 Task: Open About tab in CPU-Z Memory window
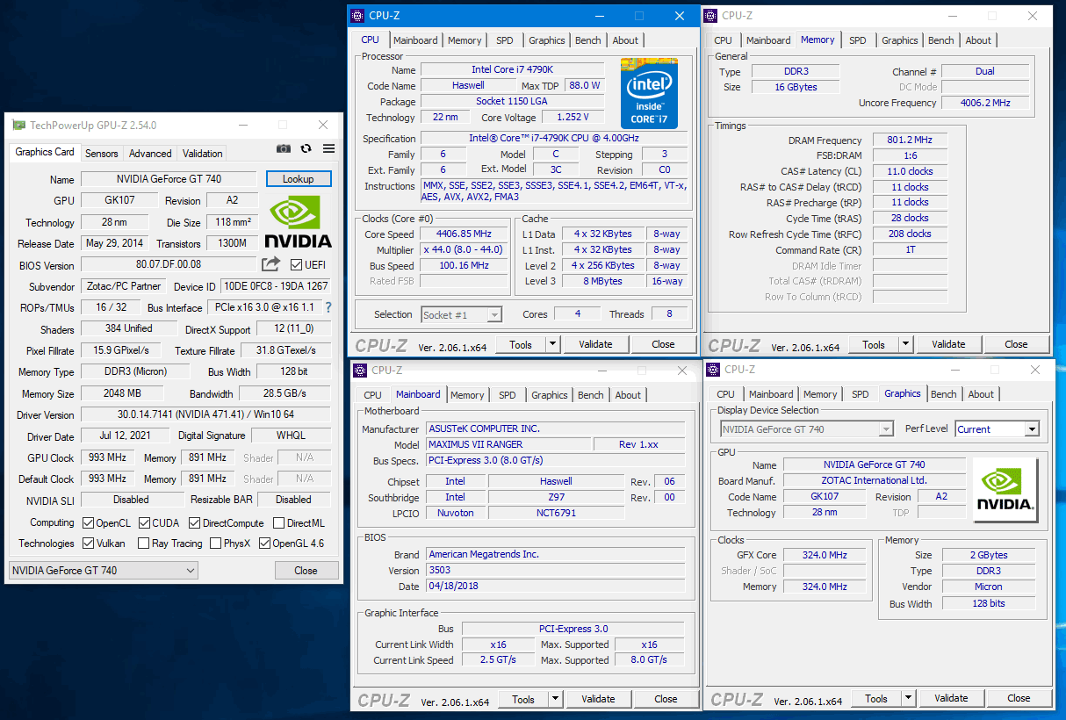[978, 40]
